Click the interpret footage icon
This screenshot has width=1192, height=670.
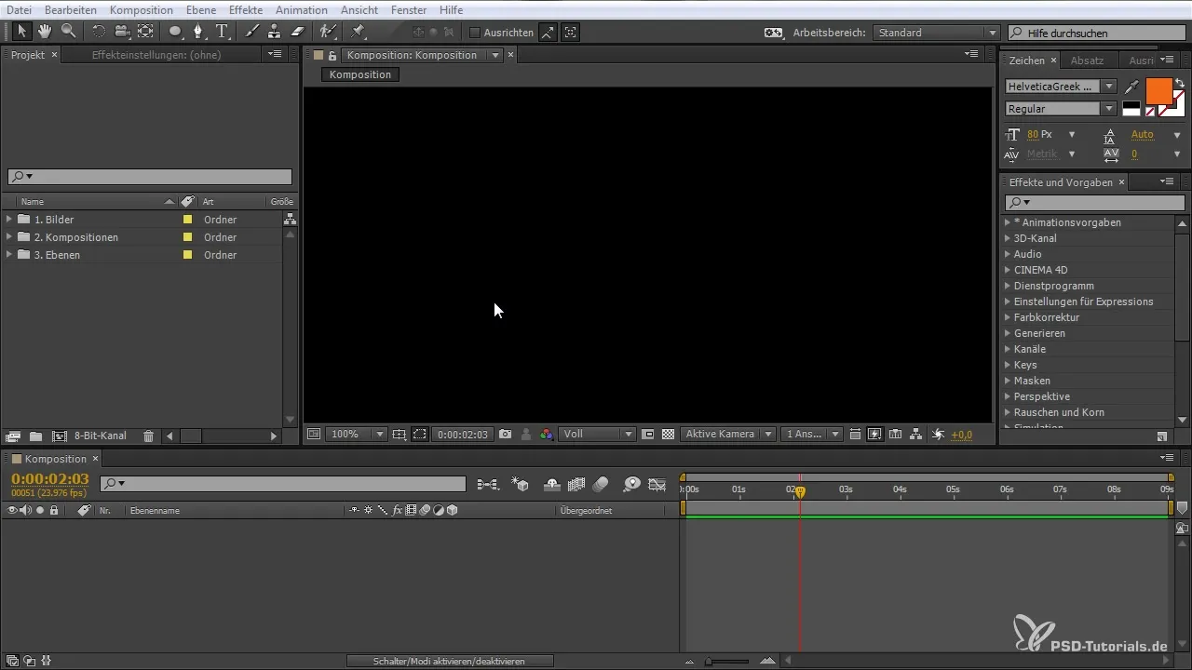pyautogui.click(x=13, y=435)
